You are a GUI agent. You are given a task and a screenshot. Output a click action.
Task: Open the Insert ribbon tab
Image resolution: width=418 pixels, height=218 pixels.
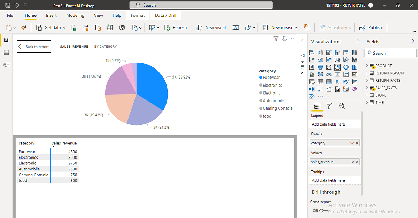51,15
